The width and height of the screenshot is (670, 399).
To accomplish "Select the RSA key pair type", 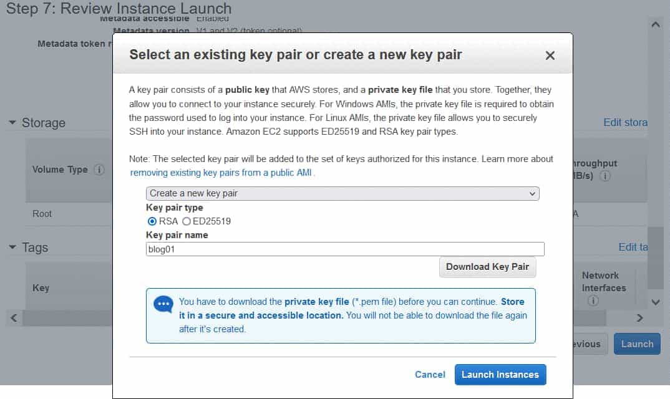I will [152, 221].
